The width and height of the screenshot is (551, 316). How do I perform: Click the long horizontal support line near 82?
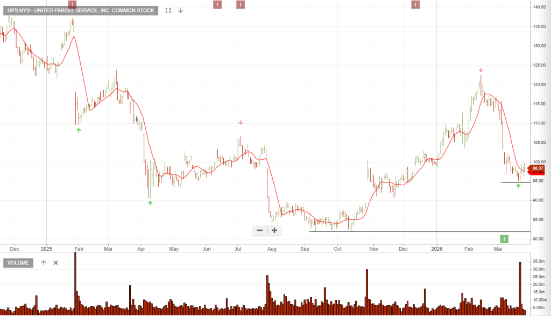tap(409, 232)
